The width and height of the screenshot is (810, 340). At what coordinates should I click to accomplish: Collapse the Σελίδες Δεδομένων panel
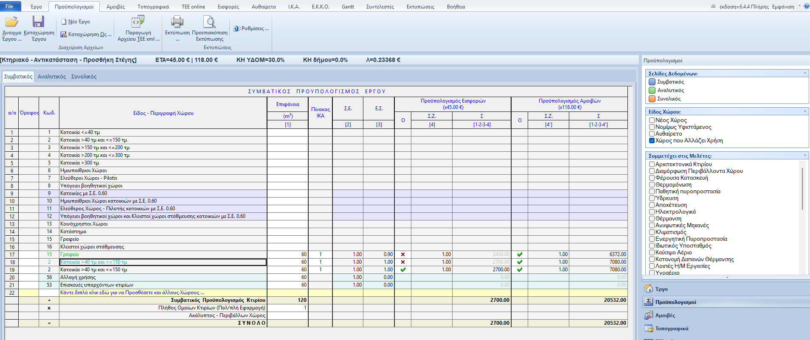point(805,73)
